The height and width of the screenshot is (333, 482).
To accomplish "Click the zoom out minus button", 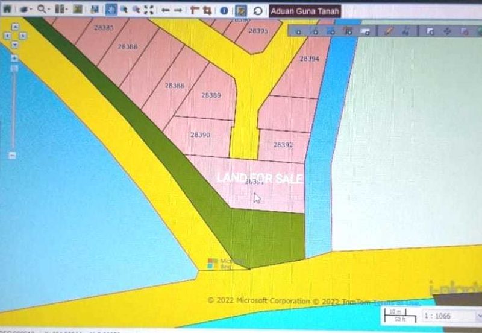I will pos(13,155).
